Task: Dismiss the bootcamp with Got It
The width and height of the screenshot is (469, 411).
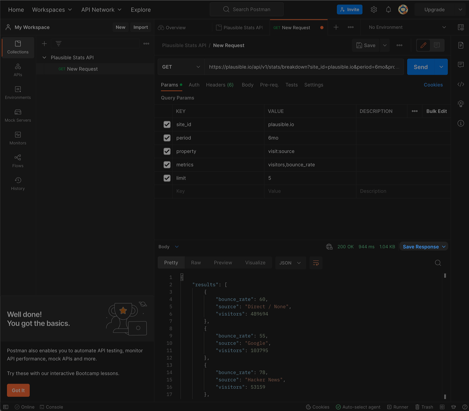Action: pyautogui.click(x=18, y=390)
